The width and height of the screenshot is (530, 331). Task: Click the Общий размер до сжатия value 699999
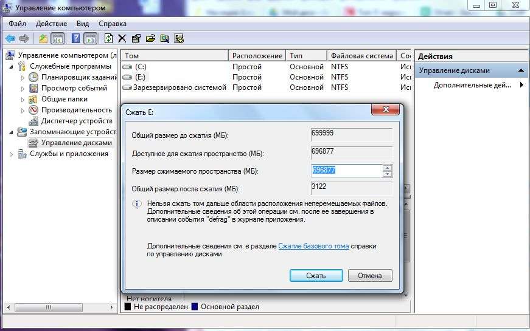click(352, 134)
